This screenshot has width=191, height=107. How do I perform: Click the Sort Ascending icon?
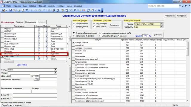[54, 10]
